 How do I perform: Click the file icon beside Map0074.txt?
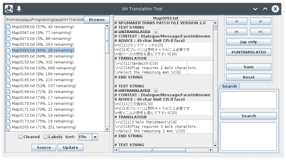point(8,44)
